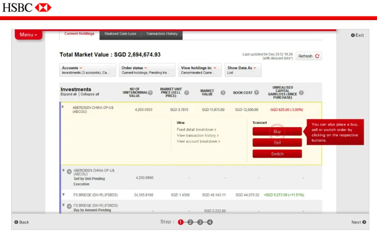Screen dimensions: 377x235
Task: Click the help icon beside Unrealised Capital Gain/Loss
Action: 301,93
